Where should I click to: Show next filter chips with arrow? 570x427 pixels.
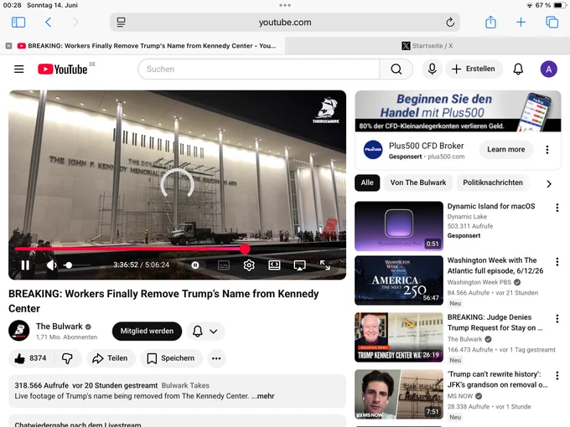(x=549, y=184)
